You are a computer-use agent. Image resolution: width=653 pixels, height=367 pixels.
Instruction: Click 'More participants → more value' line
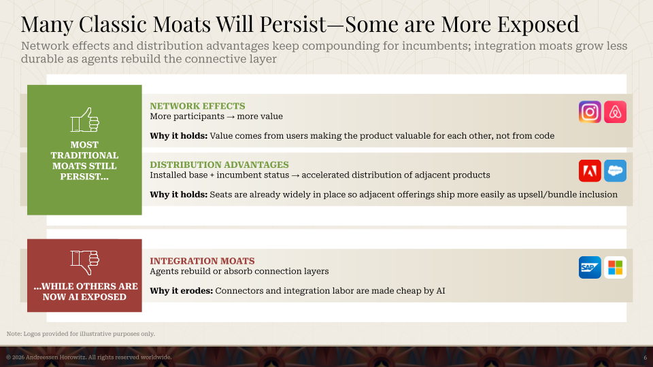coord(216,116)
